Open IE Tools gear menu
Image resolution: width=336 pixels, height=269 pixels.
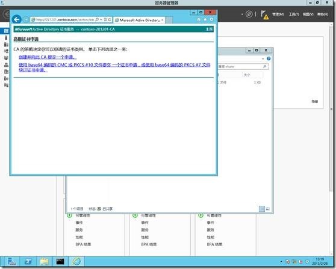point(211,19)
